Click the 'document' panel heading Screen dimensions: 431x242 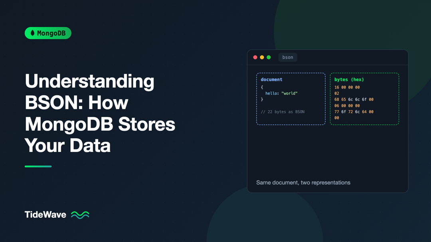click(x=271, y=79)
